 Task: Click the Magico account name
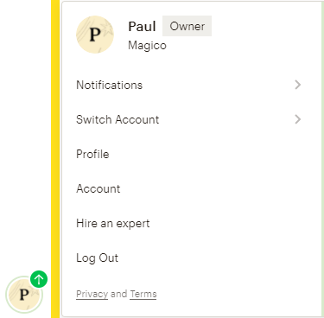[x=147, y=46]
